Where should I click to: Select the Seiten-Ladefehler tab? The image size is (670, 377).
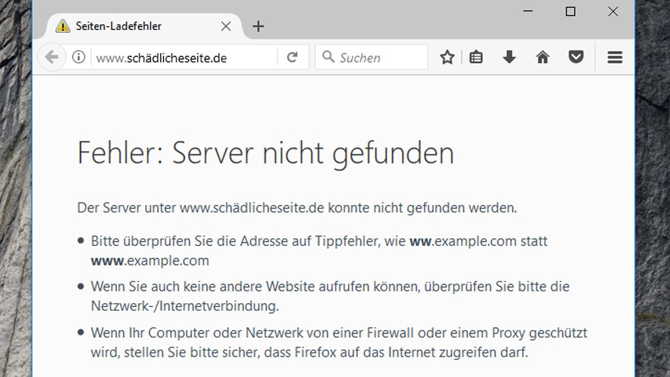pyautogui.click(x=144, y=26)
